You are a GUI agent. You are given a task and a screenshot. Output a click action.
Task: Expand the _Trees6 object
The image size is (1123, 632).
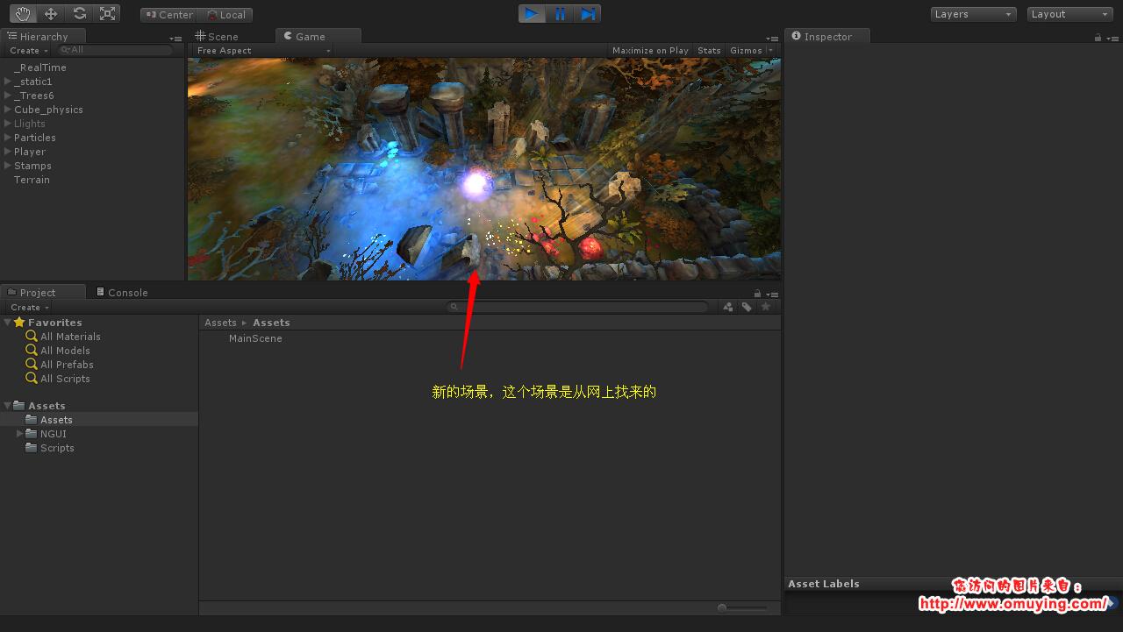[x=8, y=96]
